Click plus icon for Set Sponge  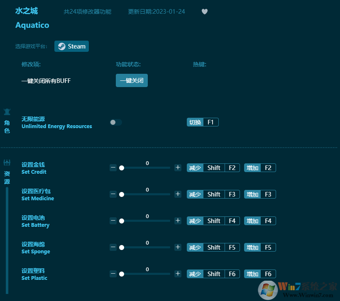(x=178, y=247)
